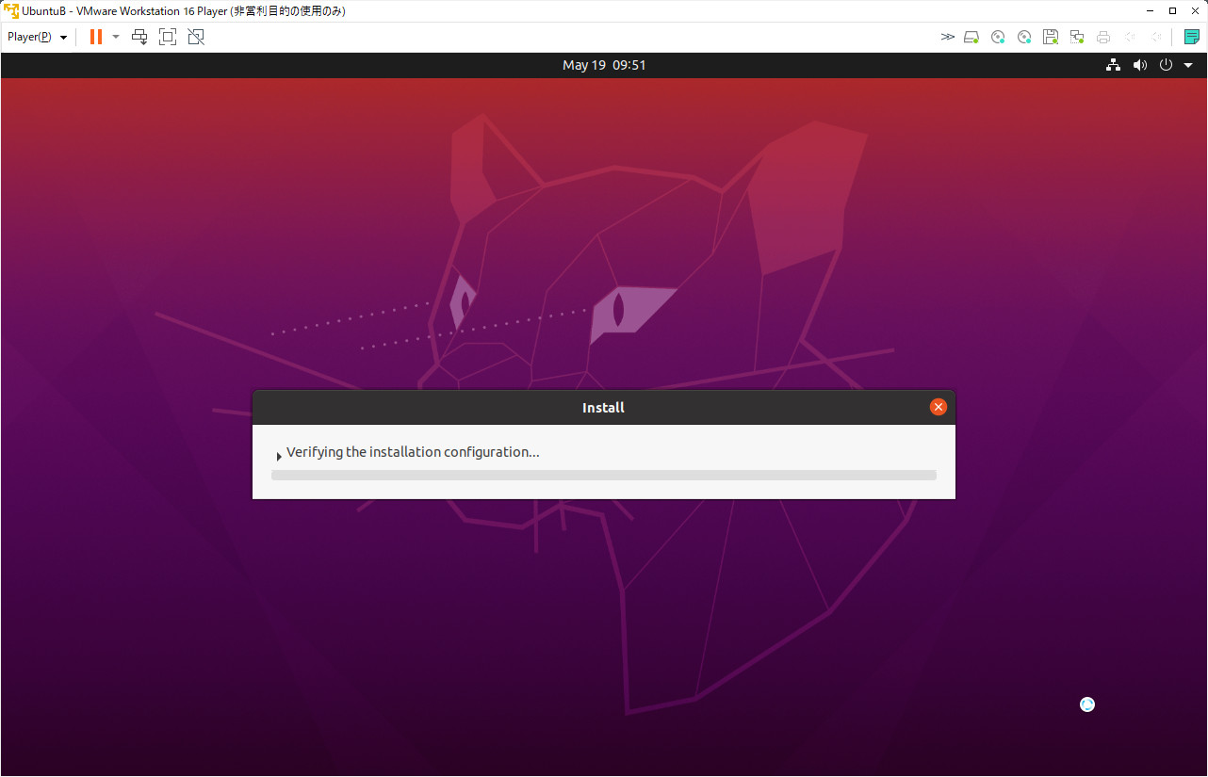Click the printer device icon

click(1103, 37)
